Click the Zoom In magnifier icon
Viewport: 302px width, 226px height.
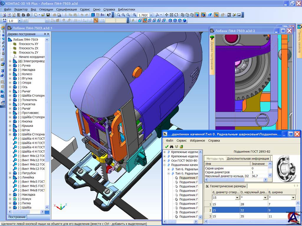tap(123, 15)
